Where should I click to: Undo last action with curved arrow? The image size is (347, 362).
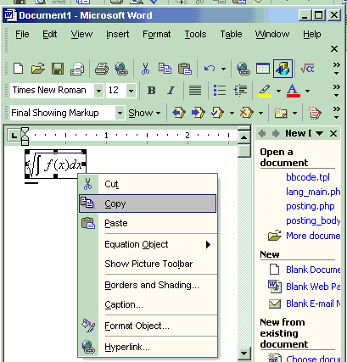pyautogui.click(x=210, y=69)
